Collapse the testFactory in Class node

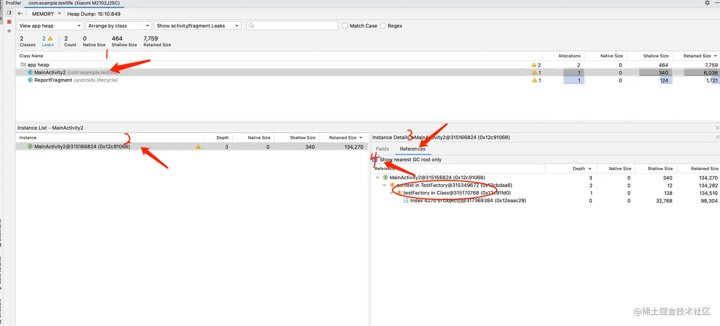tap(391, 193)
